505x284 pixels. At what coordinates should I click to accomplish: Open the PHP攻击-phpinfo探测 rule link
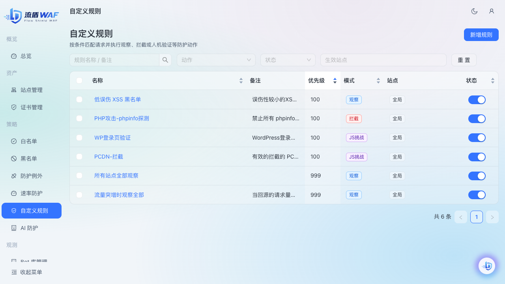pyautogui.click(x=122, y=118)
